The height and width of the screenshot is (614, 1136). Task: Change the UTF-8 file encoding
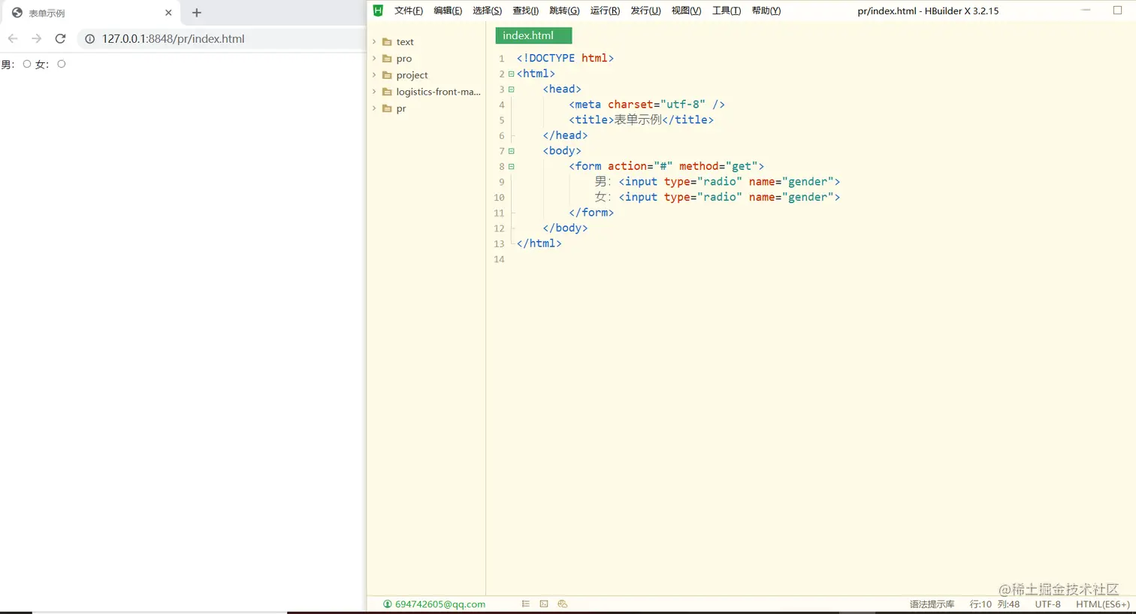1047,604
